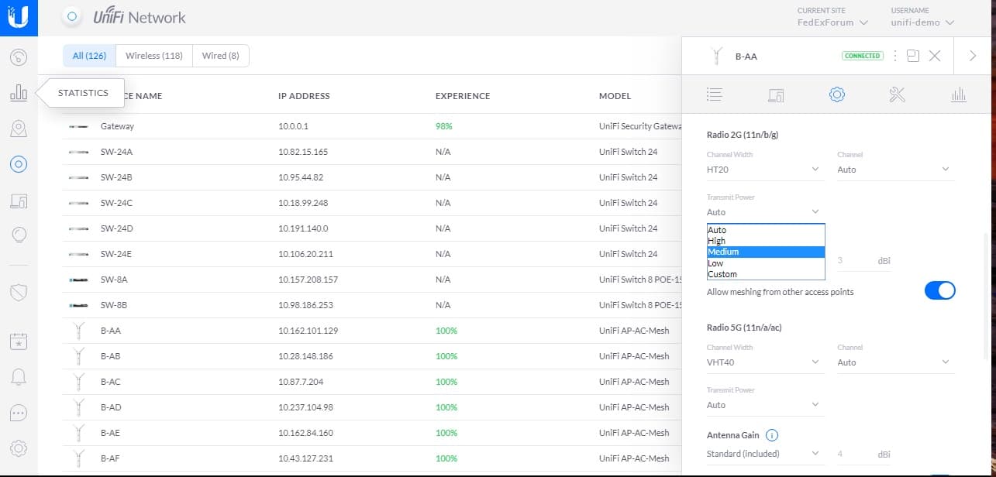
Task: Click the B-AC access point icon
Action: point(78,382)
